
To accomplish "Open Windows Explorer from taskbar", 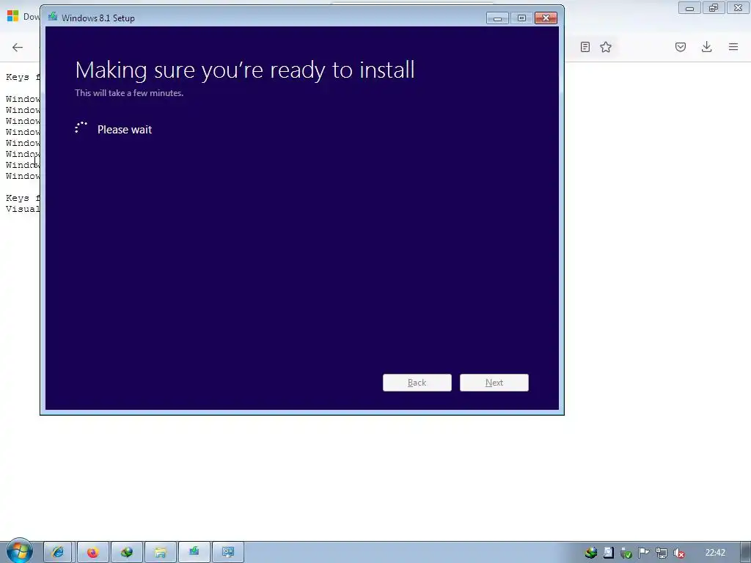I will click(x=161, y=553).
